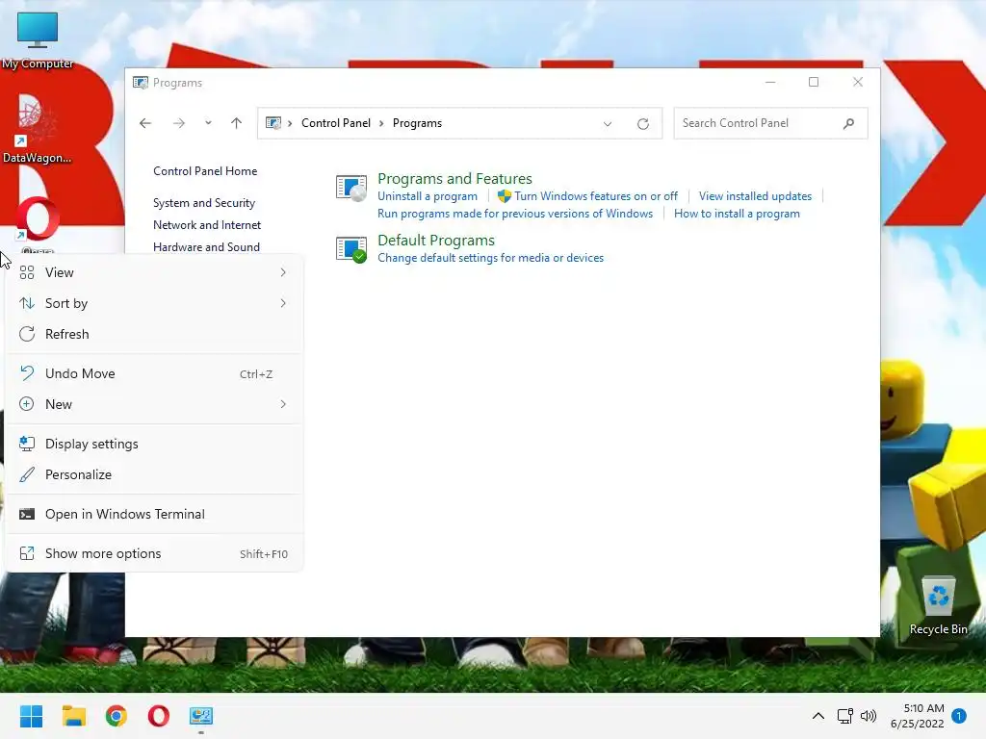The height and width of the screenshot is (739, 986).
Task: Open Network and Internet category
Action: pyautogui.click(x=207, y=225)
